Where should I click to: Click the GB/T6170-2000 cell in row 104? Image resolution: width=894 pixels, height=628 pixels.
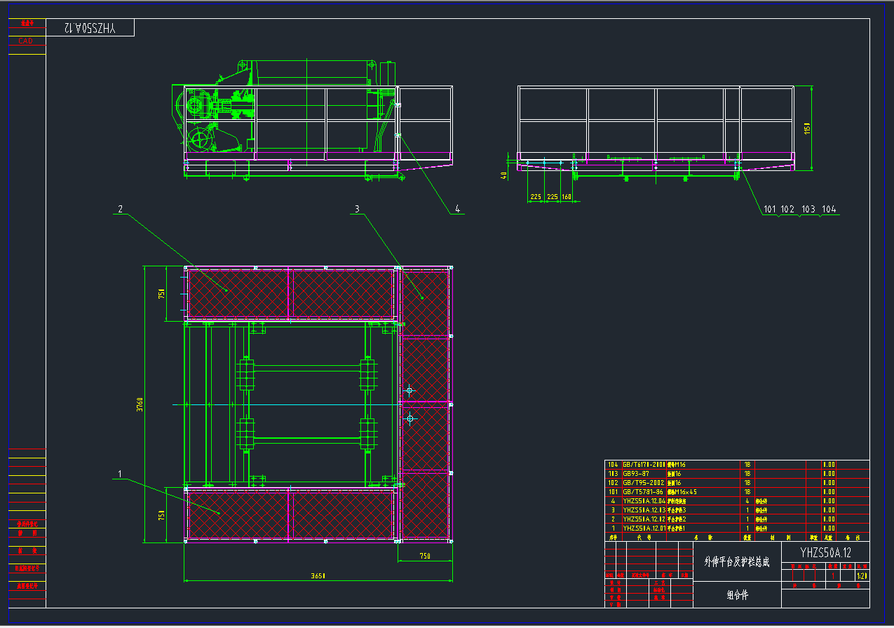644,465
